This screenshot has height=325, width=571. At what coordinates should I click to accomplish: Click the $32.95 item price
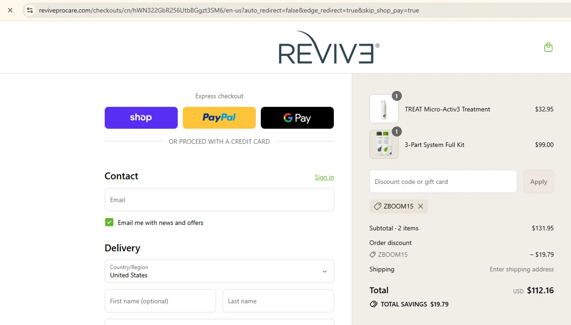544,109
